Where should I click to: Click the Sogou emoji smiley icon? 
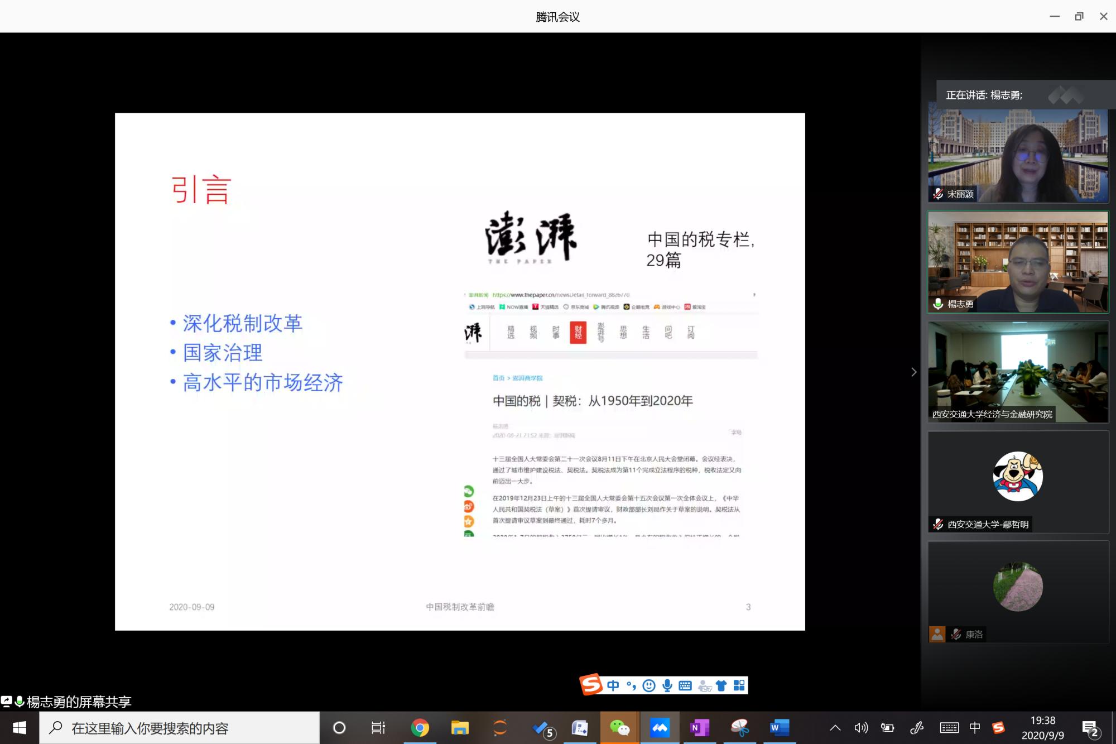pos(648,685)
